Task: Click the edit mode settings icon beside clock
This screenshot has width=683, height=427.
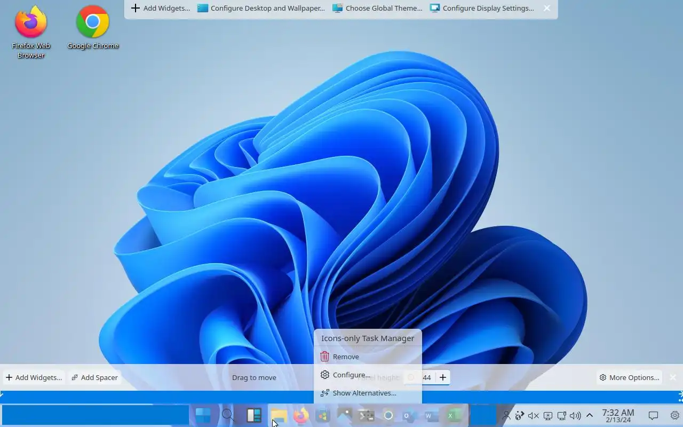Action: (x=674, y=415)
